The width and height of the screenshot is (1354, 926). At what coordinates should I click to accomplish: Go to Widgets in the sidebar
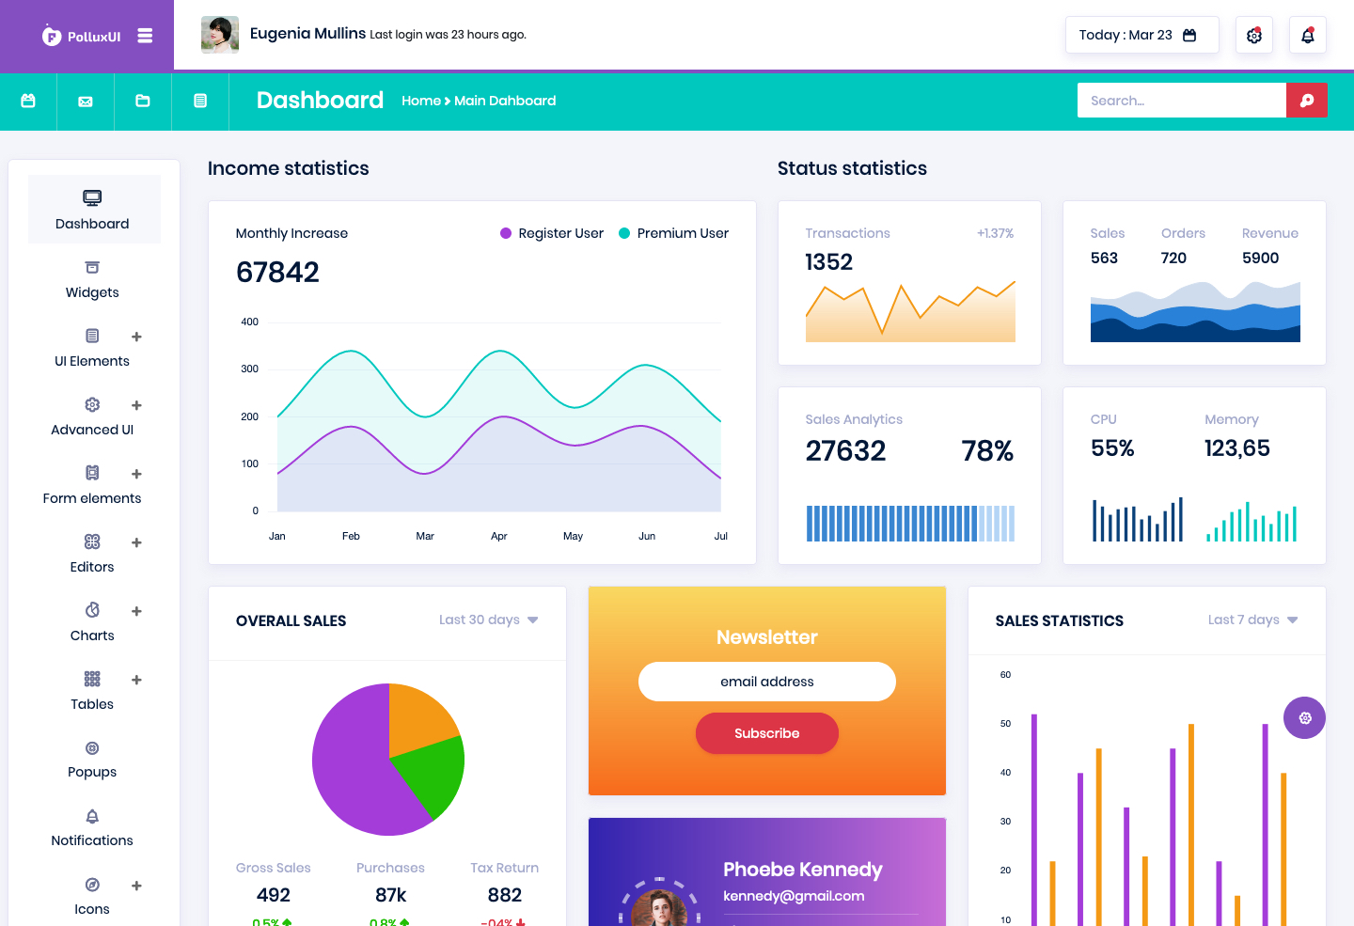92,280
